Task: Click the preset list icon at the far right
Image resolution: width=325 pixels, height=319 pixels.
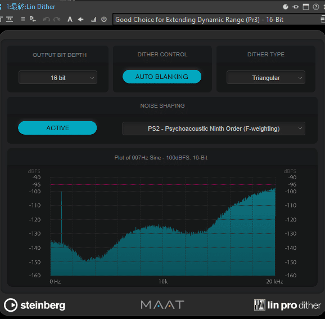Action: coord(323,19)
